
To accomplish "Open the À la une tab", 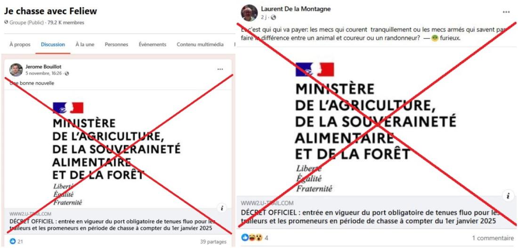I will pos(85,45).
